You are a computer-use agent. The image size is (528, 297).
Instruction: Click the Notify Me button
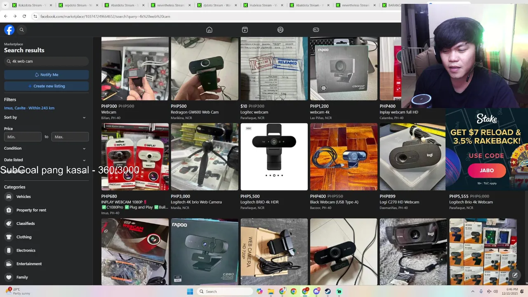(x=46, y=75)
